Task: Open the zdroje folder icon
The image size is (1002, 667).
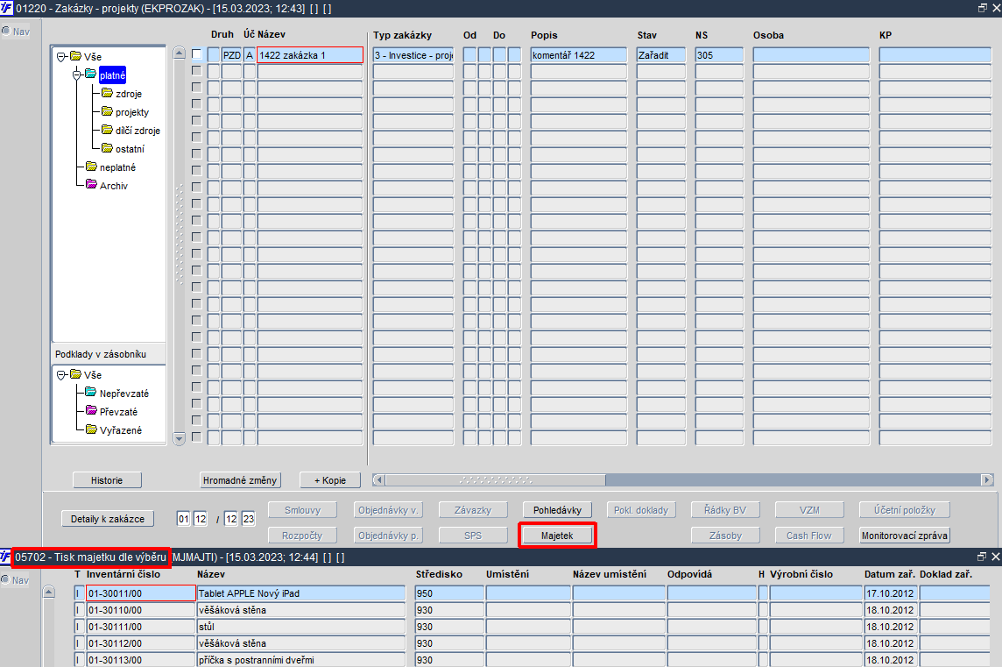Action: (x=107, y=94)
